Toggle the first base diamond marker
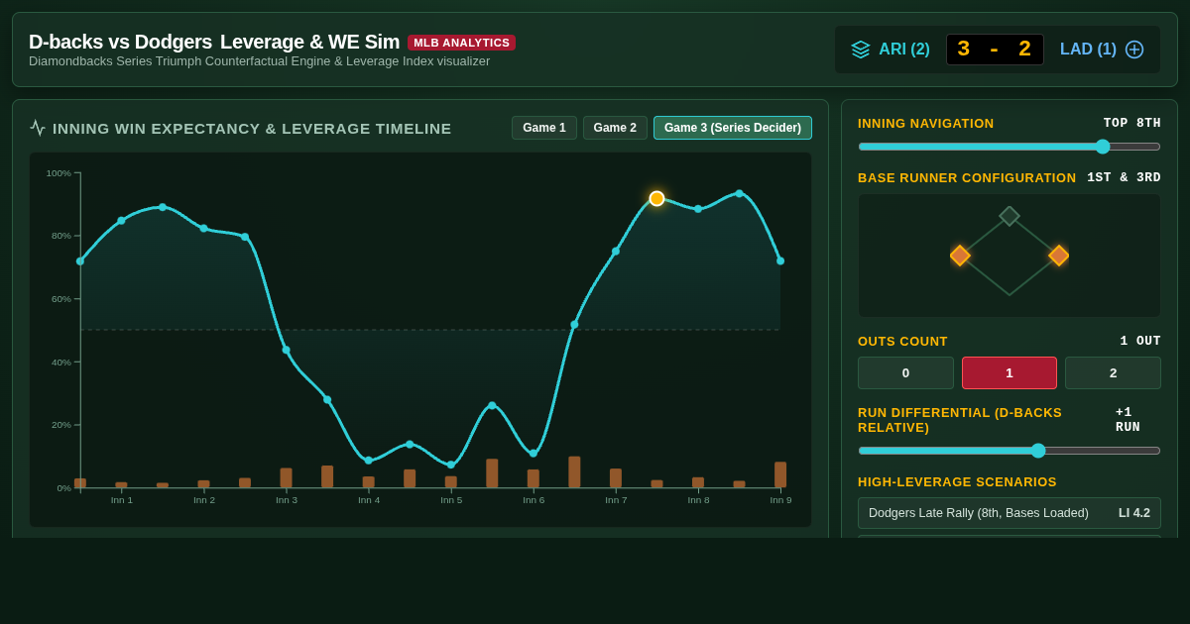This screenshot has width=1190, height=624. tap(1059, 256)
